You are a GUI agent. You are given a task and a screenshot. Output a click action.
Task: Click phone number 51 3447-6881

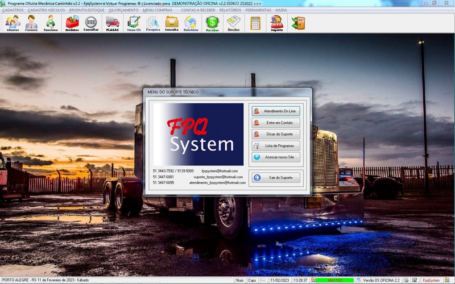163,177
